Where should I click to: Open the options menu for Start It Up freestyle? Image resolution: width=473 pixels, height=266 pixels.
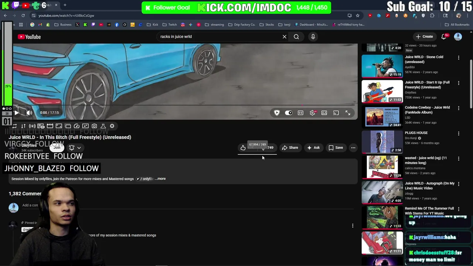[459, 83]
